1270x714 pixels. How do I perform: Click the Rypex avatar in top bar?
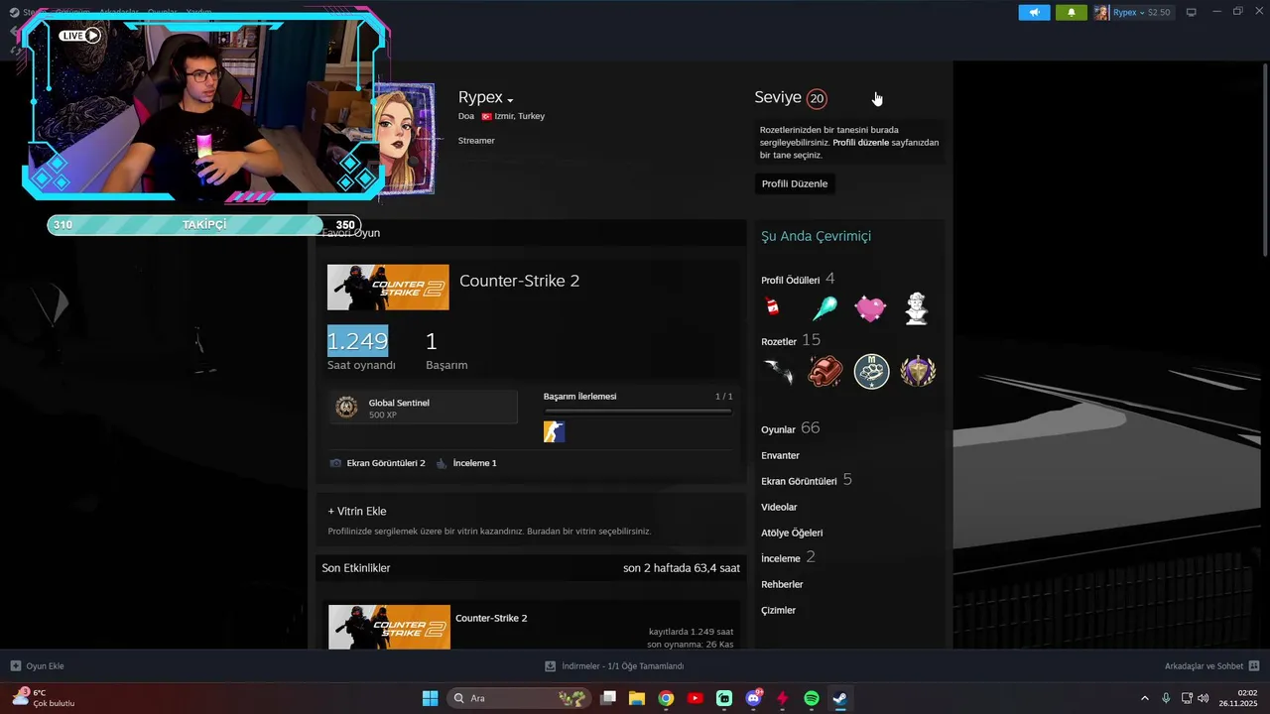tap(1101, 13)
